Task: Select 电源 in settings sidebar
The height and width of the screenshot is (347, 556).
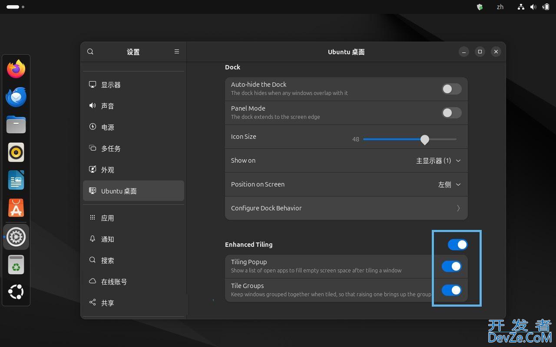Action: (x=133, y=127)
